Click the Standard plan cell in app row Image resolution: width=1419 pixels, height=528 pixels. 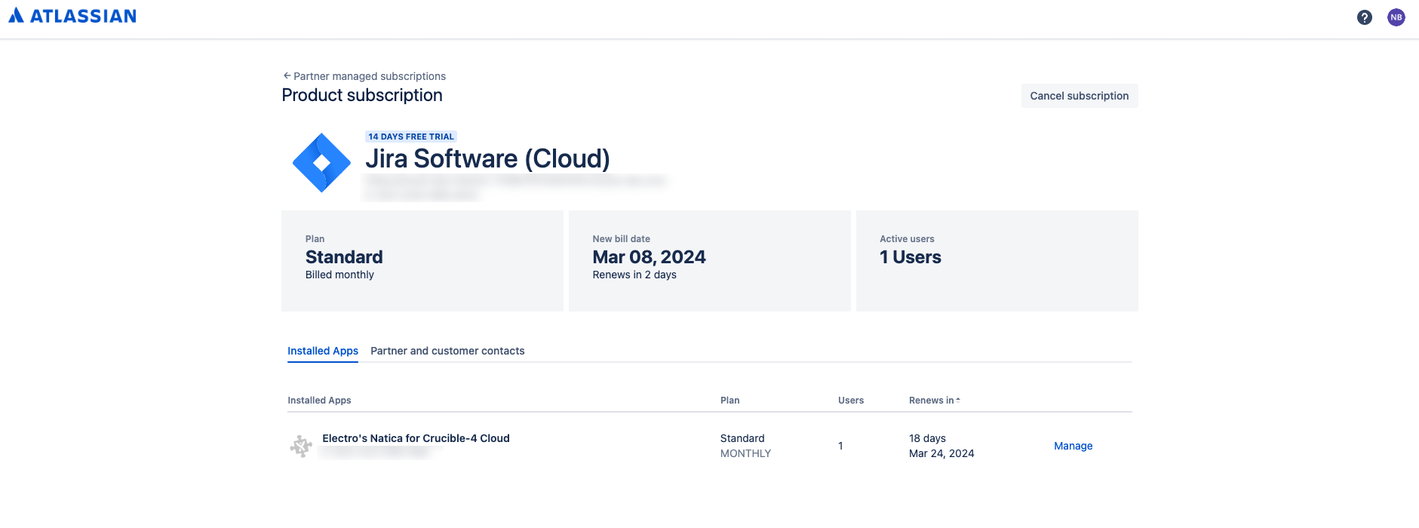(x=742, y=438)
